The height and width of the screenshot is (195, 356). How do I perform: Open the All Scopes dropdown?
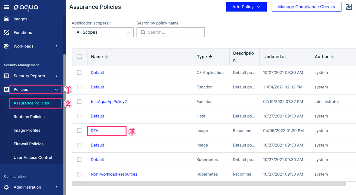(x=103, y=32)
